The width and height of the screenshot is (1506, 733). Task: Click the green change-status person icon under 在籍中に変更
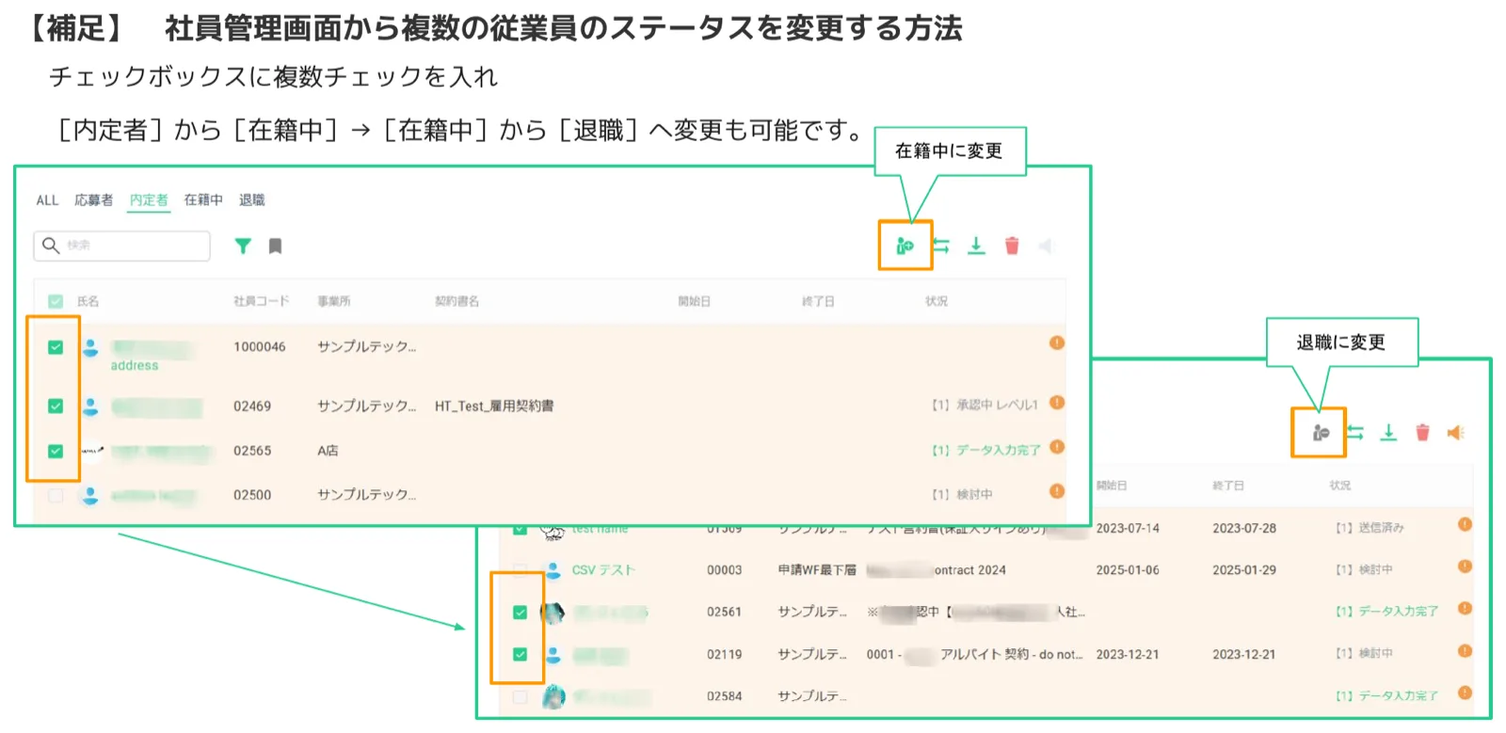[x=905, y=246]
